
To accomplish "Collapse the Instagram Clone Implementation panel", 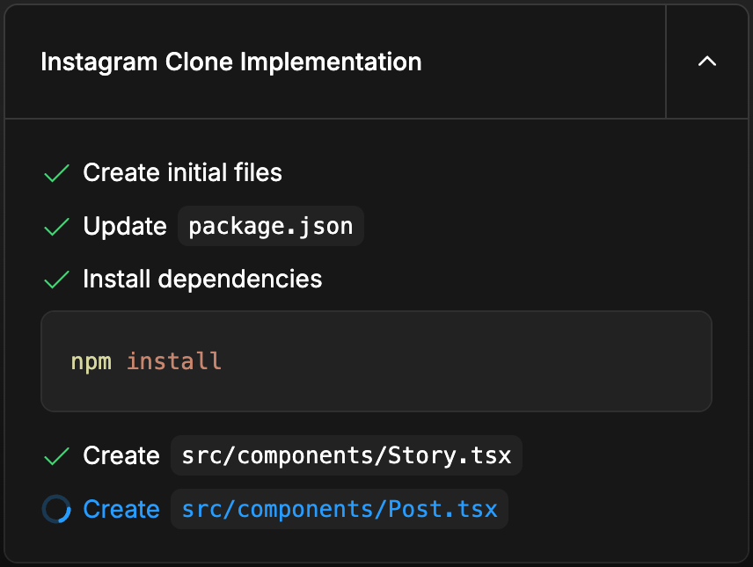I will click(x=707, y=62).
